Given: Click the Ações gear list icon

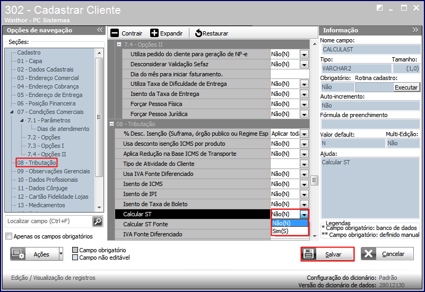Looking at the screenshot, I should pyautogui.click(x=18, y=254).
